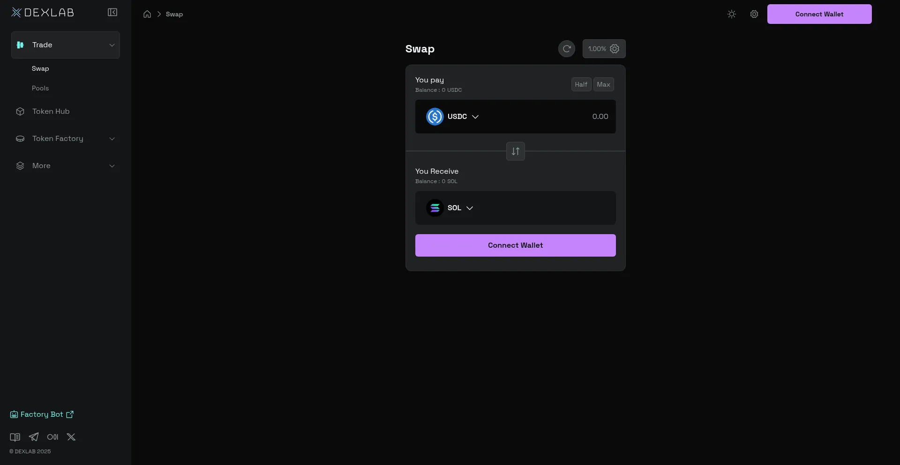Open the top bar settings gear
The height and width of the screenshot is (465, 900).
754,14
